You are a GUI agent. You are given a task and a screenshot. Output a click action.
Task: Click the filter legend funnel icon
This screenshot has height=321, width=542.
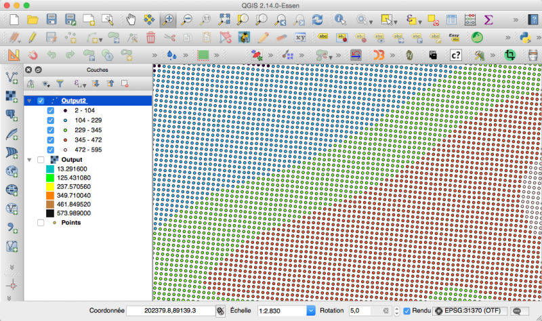(x=60, y=84)
